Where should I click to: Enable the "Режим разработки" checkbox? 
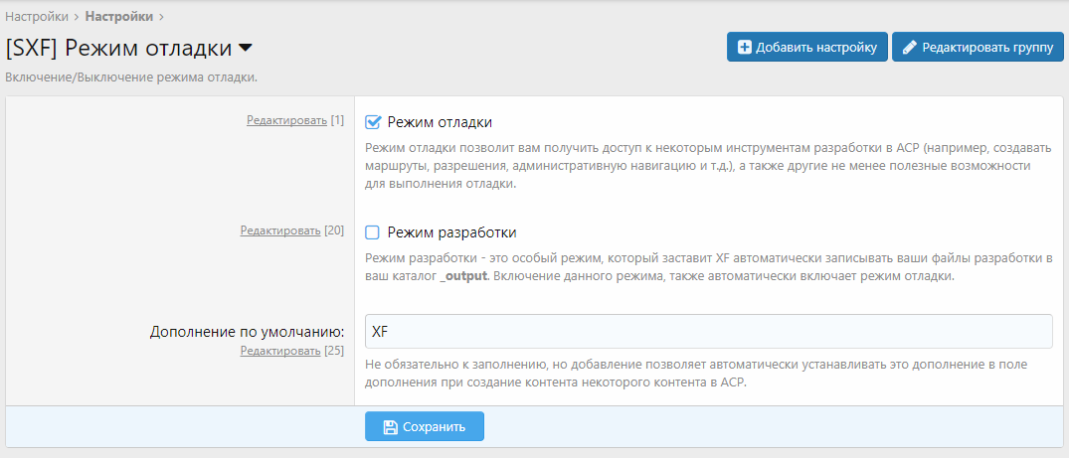[x=373, y=232]
